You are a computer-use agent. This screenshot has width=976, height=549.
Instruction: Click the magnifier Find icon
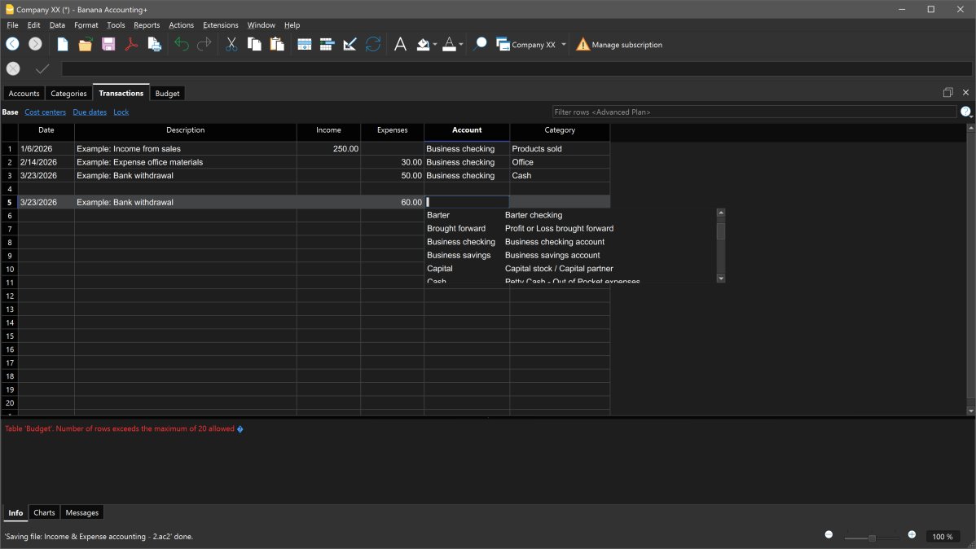point(480,45)
